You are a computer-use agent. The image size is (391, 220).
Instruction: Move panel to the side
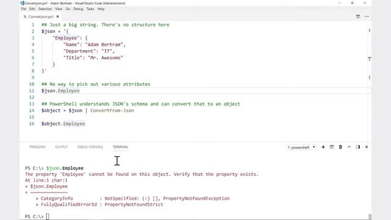[x=358, y=147]
